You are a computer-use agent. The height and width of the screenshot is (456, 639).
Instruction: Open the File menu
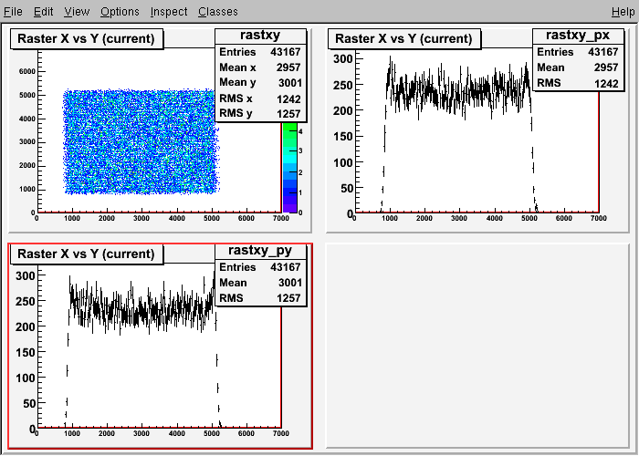[13, 11]
